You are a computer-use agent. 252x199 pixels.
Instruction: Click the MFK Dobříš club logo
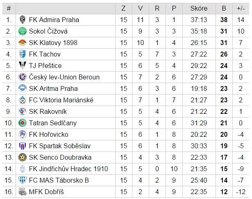pyautogui.click(x=23, y=192)
